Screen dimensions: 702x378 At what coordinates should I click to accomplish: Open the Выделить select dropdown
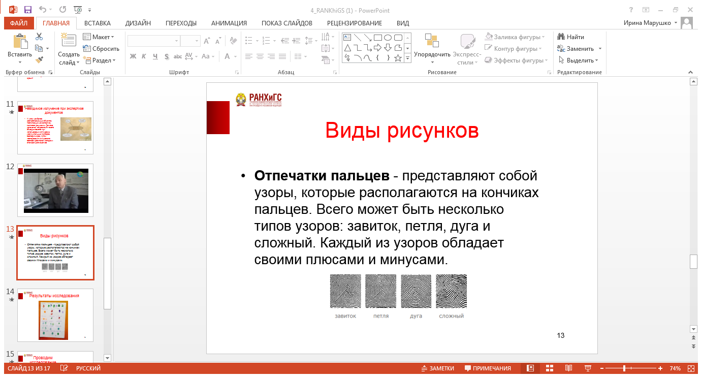(x=579, y=60)
